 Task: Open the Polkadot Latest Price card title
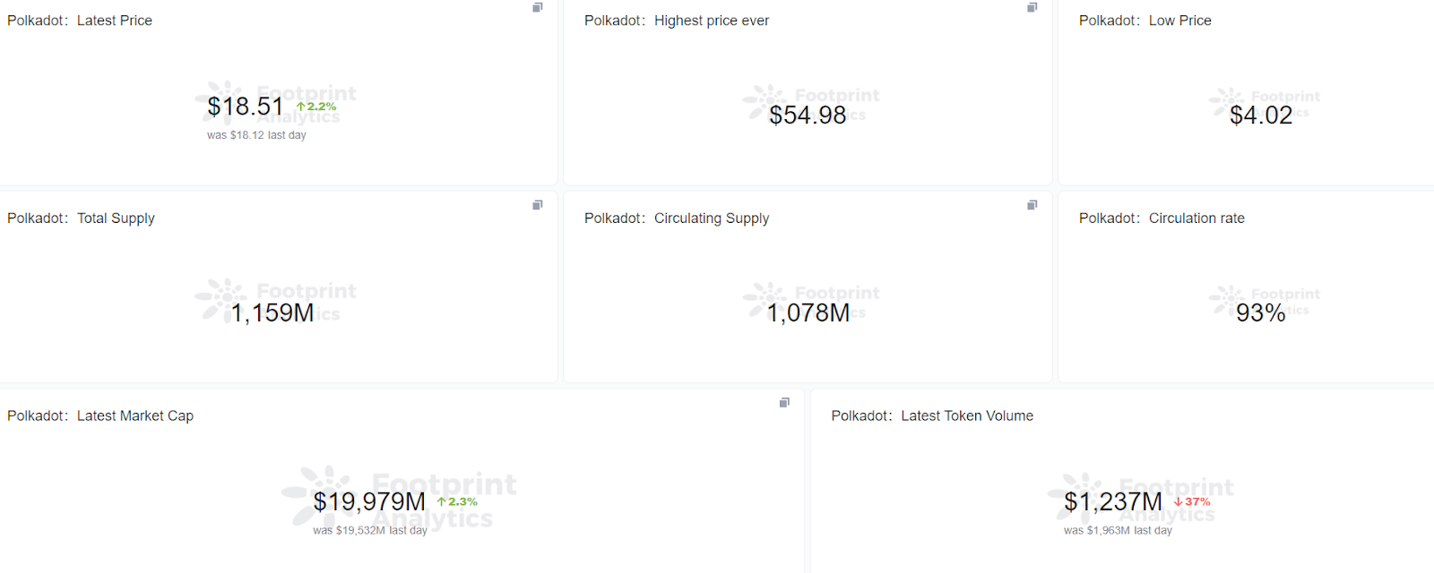click(x=80, y=20)
